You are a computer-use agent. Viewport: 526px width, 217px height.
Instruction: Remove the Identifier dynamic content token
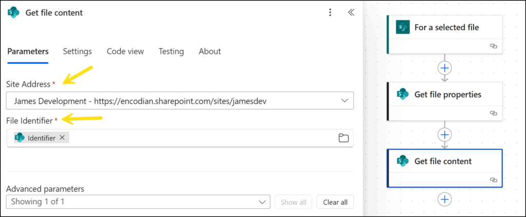coord(62,137)
